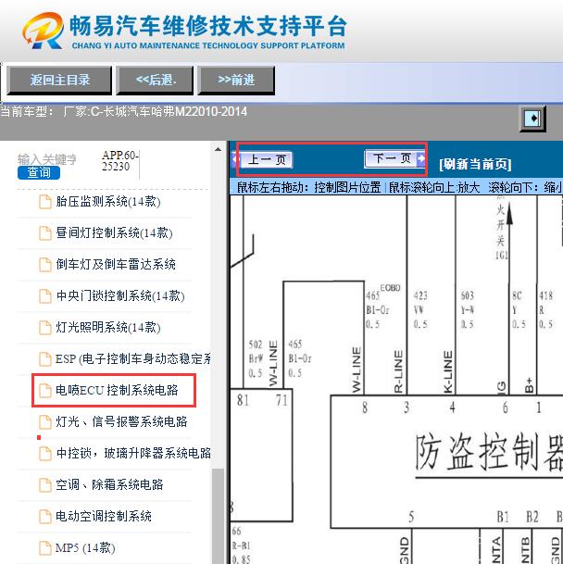This screenshot has width=563, height=564.
Task: Click the 当前车型 vehicle model text line
Action: (x=124, y=111)
